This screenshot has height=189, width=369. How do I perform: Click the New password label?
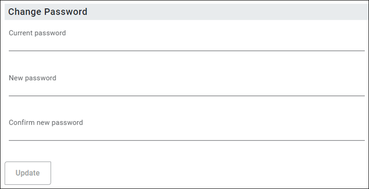click(33, 78)
